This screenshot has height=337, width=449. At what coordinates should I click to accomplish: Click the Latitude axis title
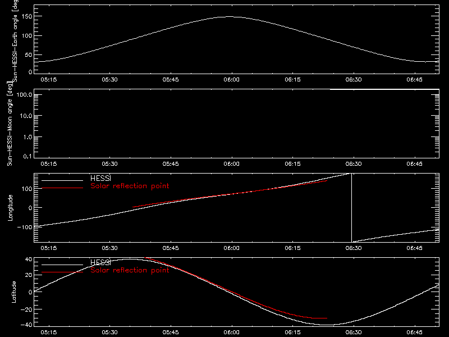click(13, 292)
